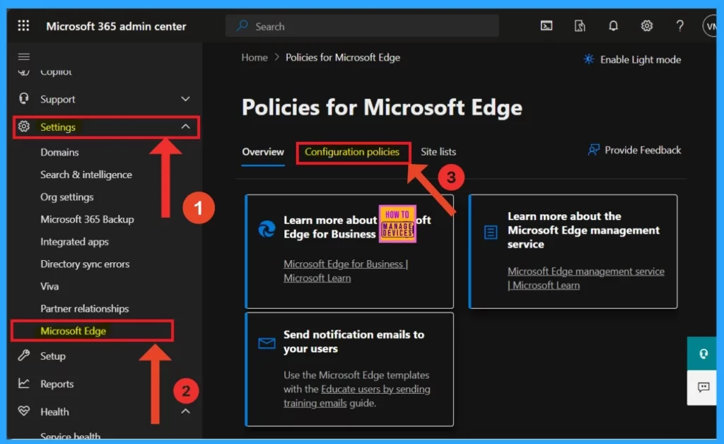
Task: Open the Support menu item
Action: click(57, 99)
